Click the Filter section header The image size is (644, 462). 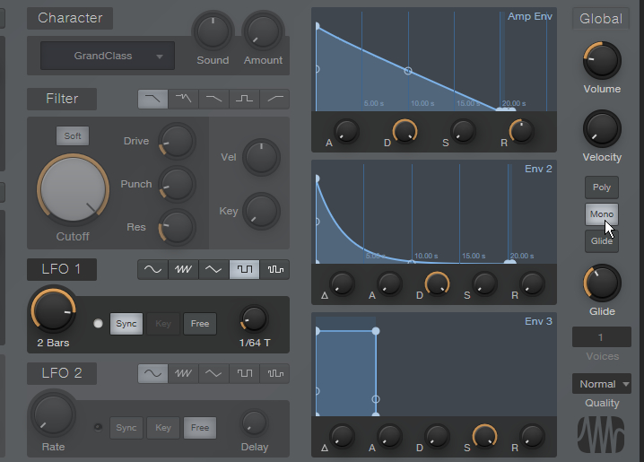tap(62, 99)
